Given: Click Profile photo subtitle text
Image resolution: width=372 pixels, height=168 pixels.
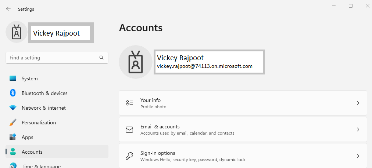Looking at the screenshot, I should (x=153, y=107).
